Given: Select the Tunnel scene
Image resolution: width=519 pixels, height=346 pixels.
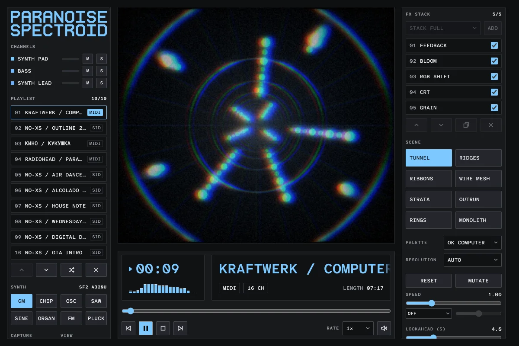Looking at the screenshot, I should (x=429, y=158).
